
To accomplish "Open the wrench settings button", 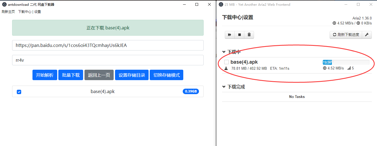I will (x=367, y=35).
